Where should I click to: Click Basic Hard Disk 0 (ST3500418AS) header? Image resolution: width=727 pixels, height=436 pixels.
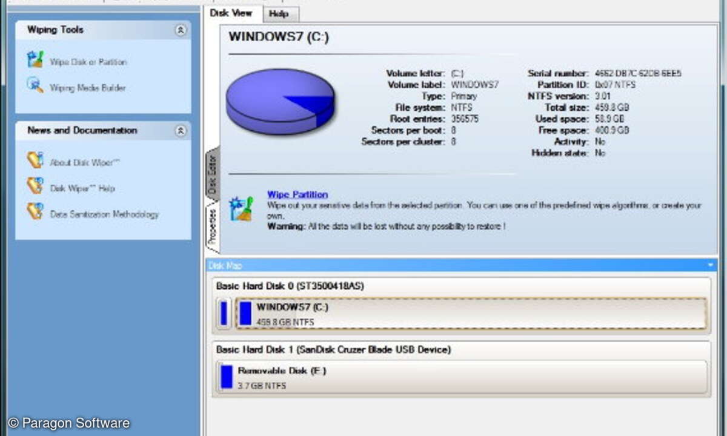[x=290, y=286]
